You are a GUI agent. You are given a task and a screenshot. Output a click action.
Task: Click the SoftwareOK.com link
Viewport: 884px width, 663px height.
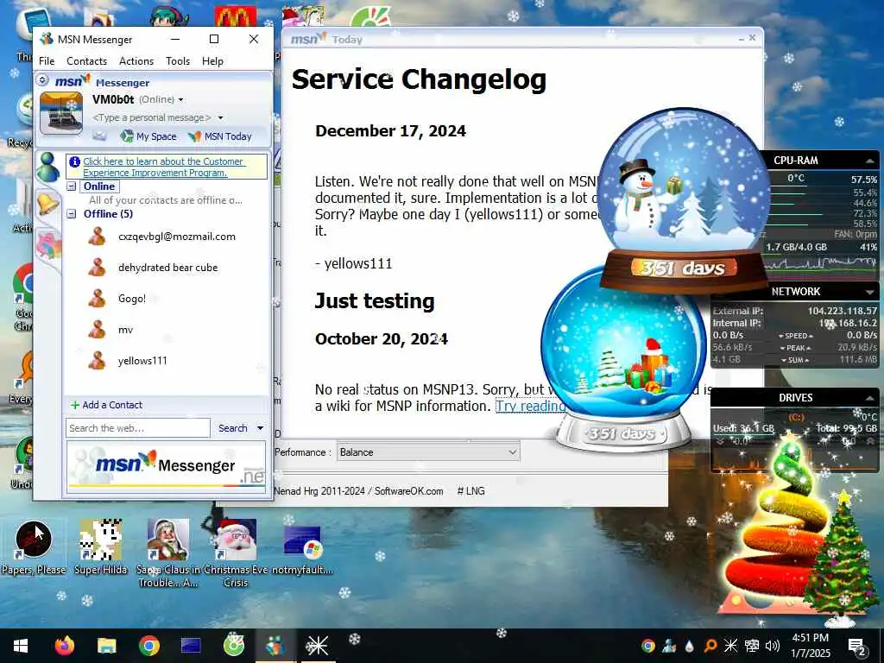pyautogui.click(x=408, y=491)
